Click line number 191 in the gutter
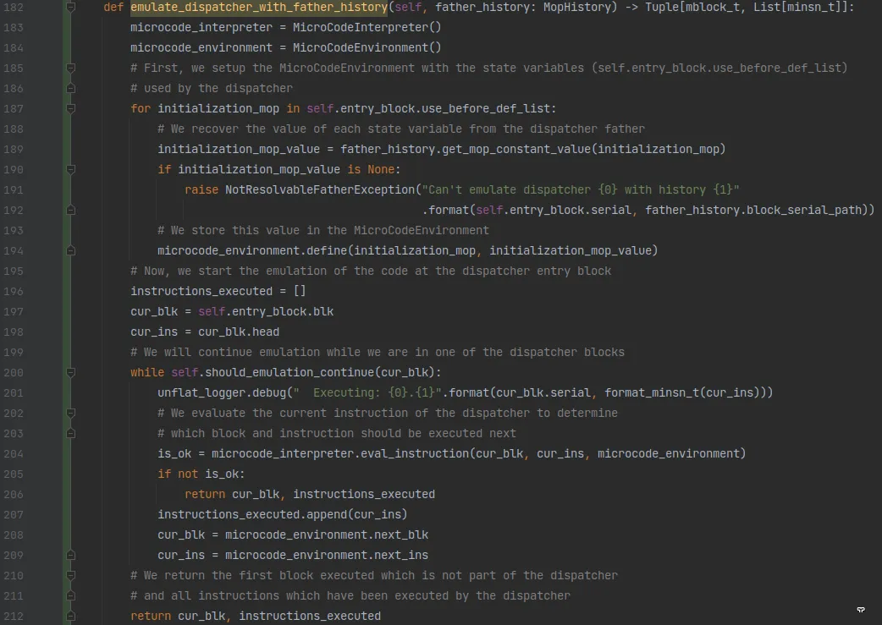Image resolution: width=882 pixels, height=625 pixels. tap(14, 190)
